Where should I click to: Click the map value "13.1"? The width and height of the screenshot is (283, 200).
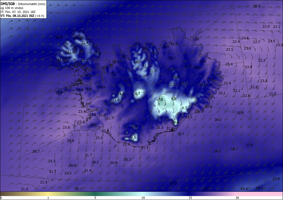point(156,53)
